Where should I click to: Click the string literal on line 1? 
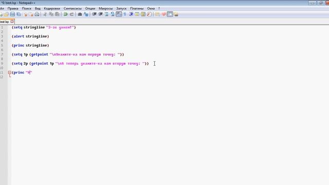[60, 27]
